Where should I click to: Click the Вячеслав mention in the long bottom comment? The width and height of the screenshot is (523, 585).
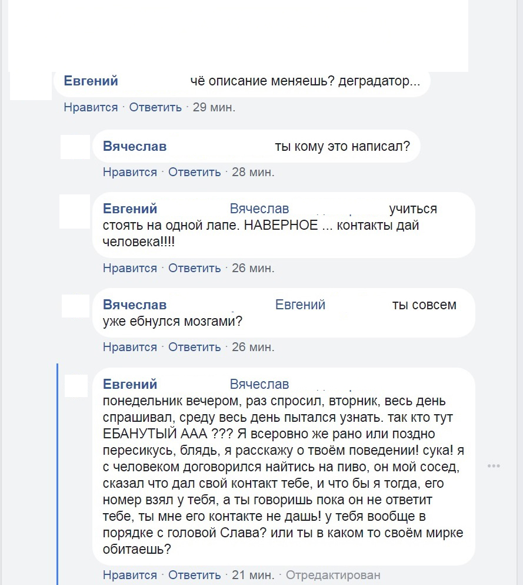click(259, 385)
